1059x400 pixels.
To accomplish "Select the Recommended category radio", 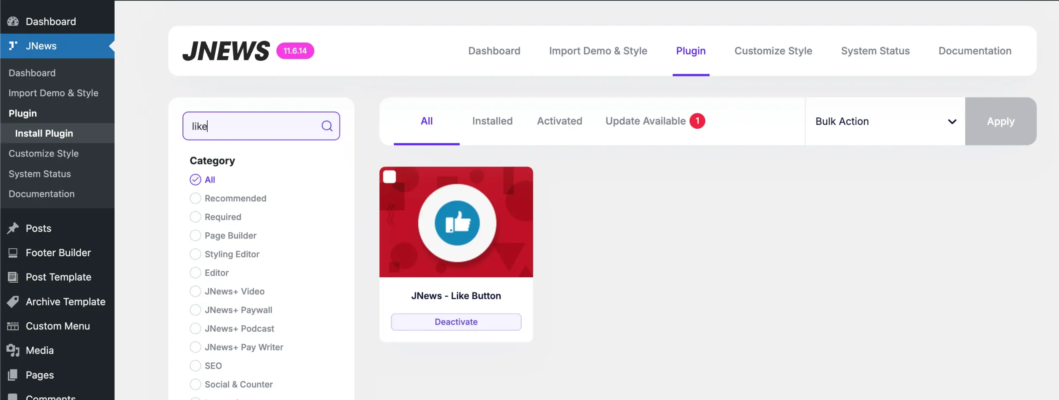I will tap(195, 198).
